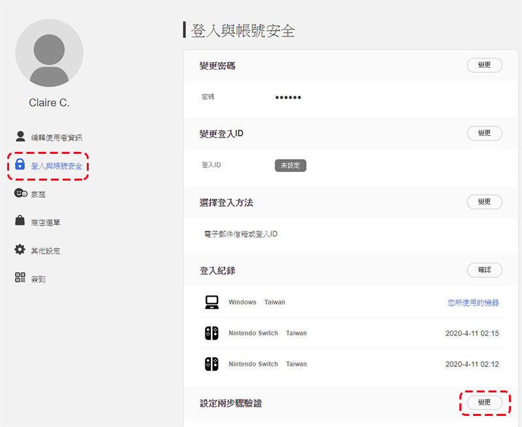Click 變更 button for 選擇登入方法
522x427 pixels.
[484, 201]
